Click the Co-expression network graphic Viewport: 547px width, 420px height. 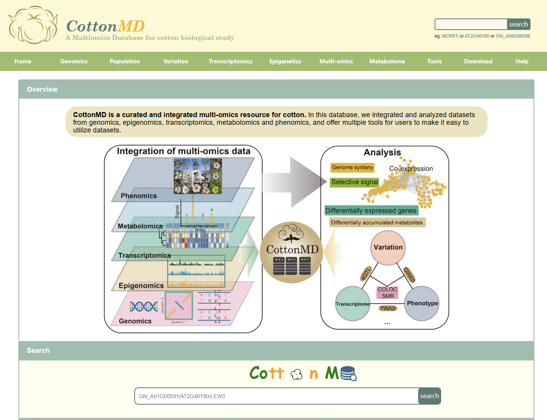[404, 183]
